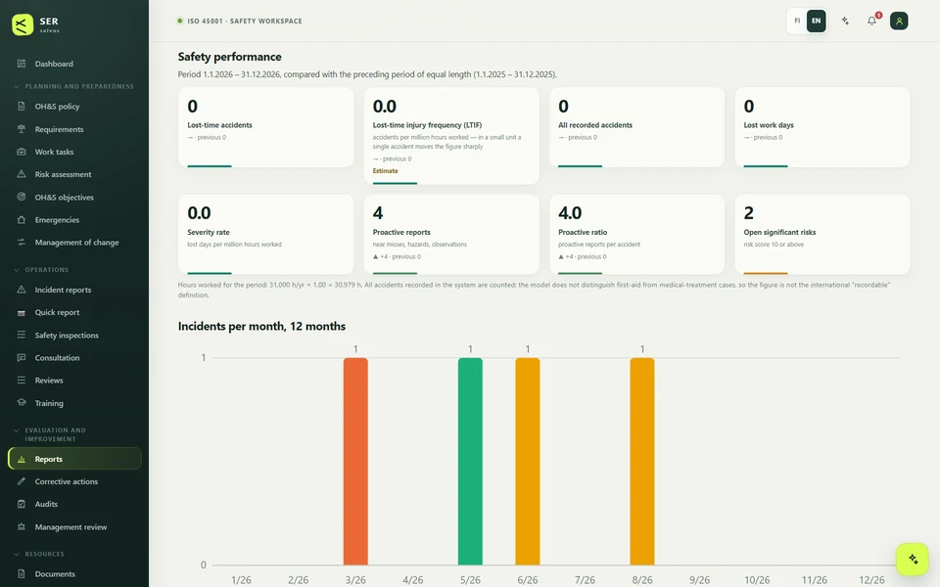Open the Documents page
The width and height of the screenshot is (940, 587).
[74, 574]
